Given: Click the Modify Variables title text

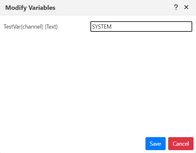Looking at the screenshot, I should [30, 8].
